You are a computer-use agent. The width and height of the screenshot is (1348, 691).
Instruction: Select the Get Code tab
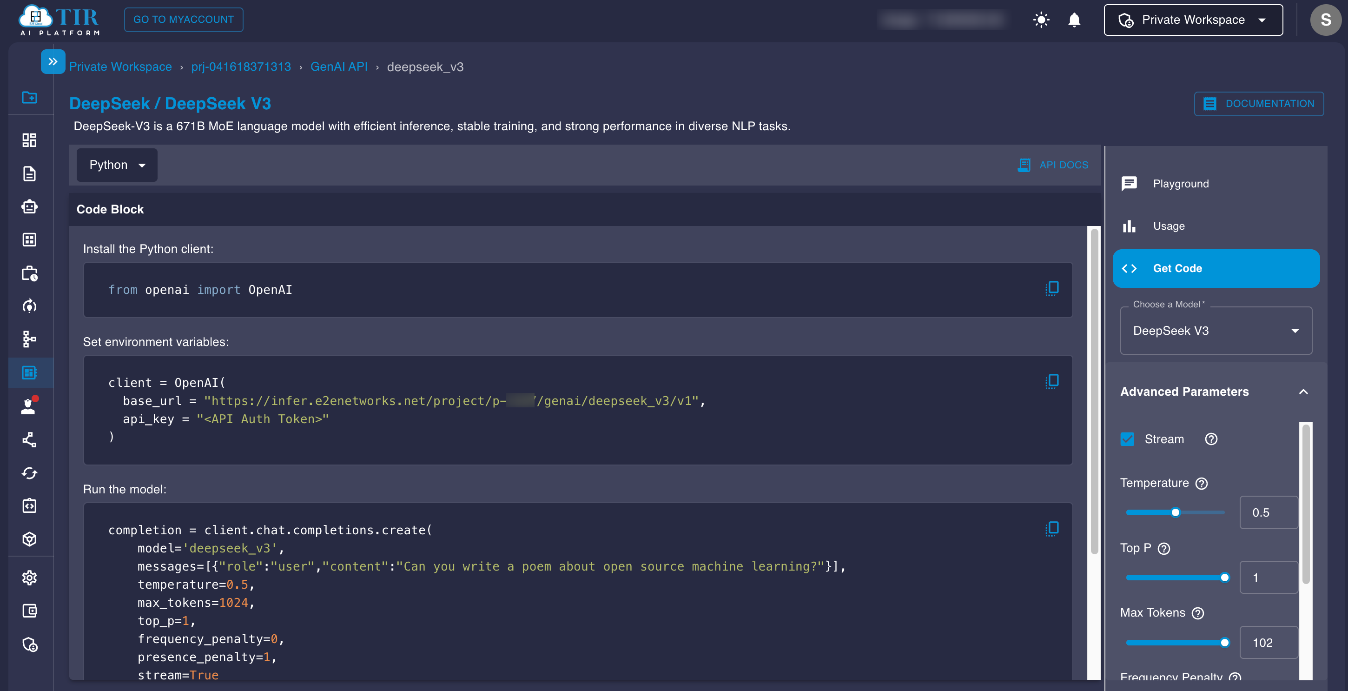click(1216, 269)
